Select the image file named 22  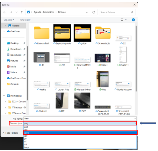point(123,40)
